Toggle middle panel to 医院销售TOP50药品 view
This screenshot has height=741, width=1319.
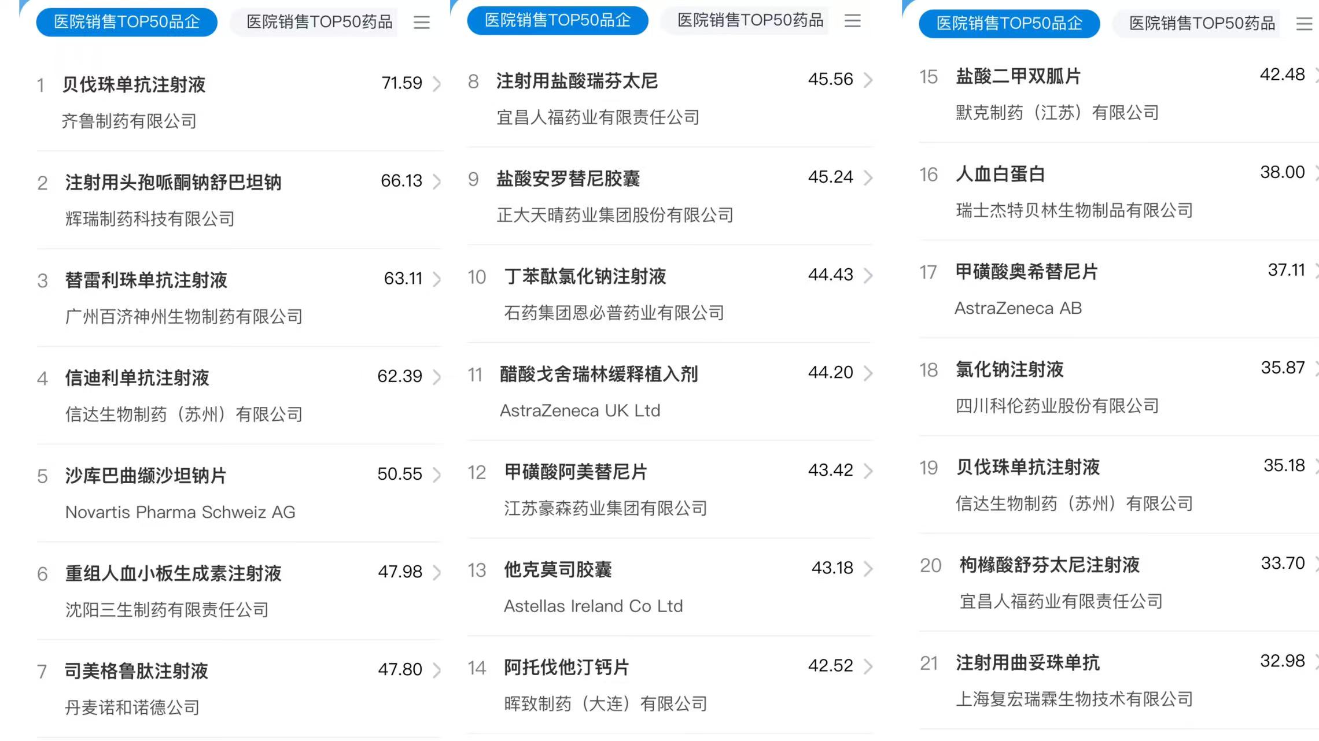tap(751, 21)
